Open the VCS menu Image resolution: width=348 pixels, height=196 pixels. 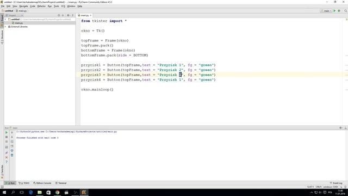pyautogui.click(x=63, y=6)
